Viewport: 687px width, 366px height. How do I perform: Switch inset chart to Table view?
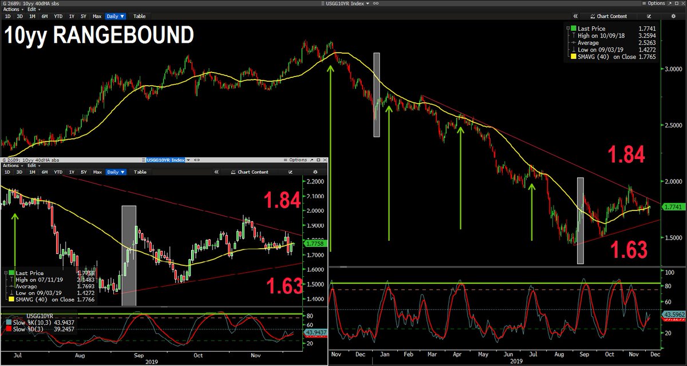click(140, 172)
